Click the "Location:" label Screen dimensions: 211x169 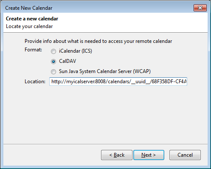point(35,82)
